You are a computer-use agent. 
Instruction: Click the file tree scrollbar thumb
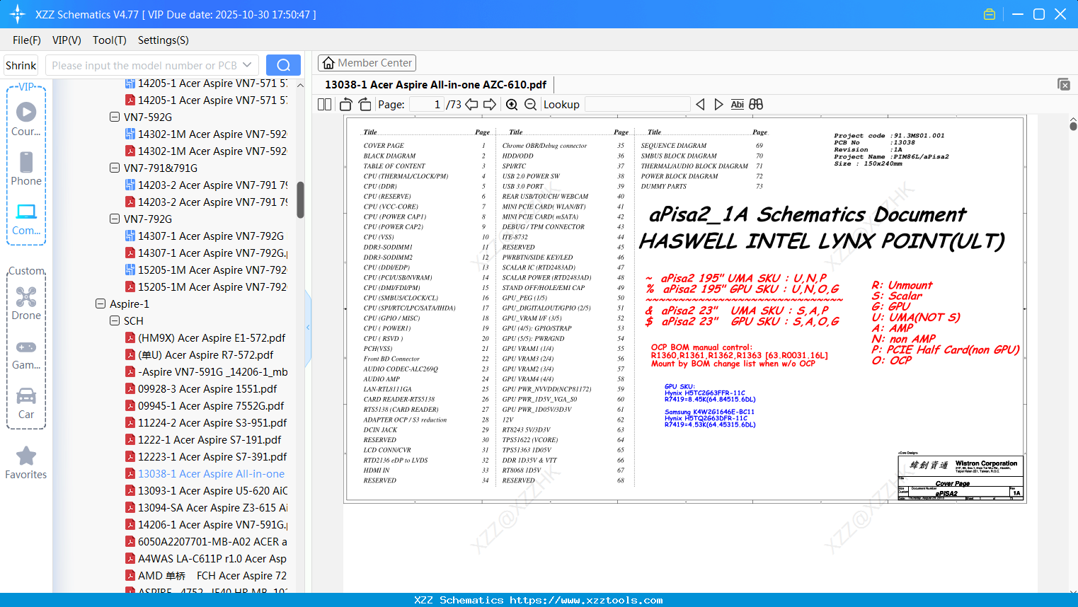(300, 200)
